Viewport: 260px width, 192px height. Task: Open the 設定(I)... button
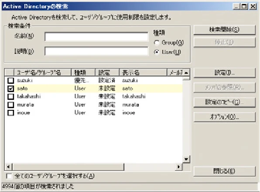click(224, 73)
